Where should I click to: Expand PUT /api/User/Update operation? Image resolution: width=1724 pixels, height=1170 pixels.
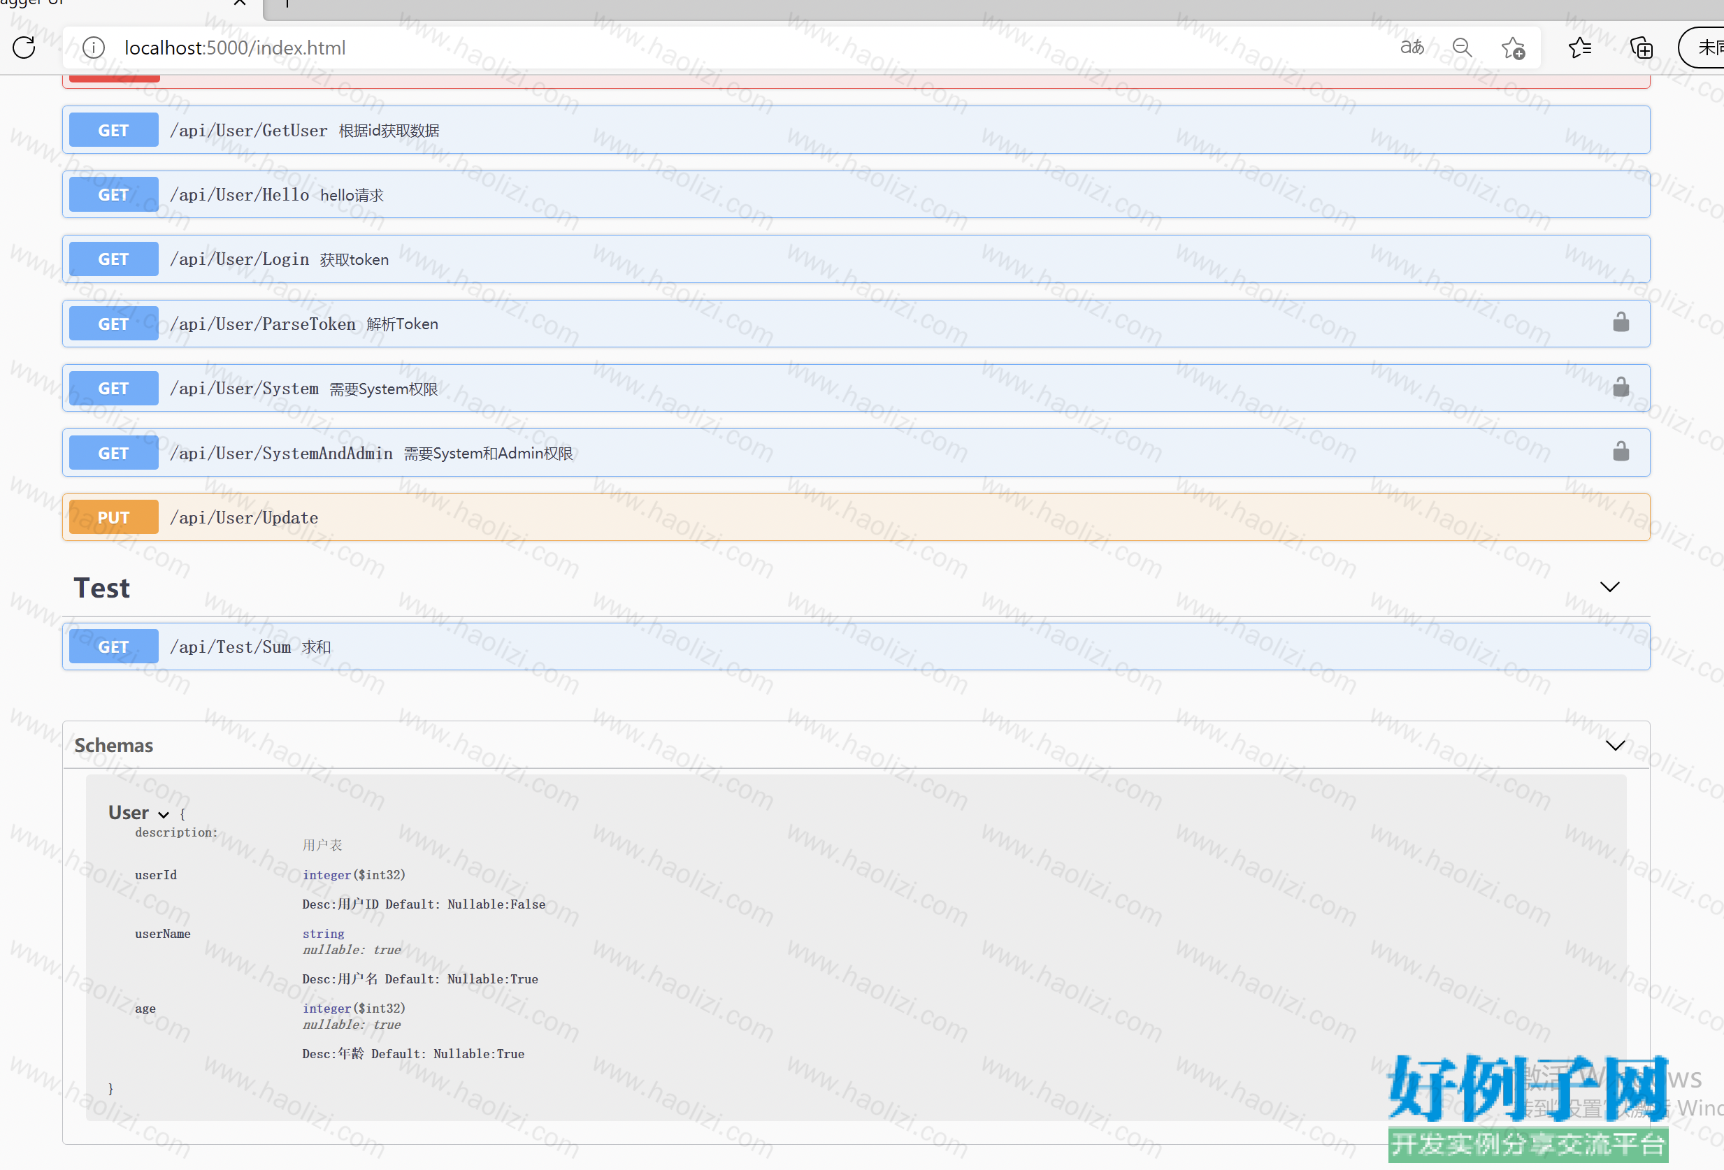(855, 517)
